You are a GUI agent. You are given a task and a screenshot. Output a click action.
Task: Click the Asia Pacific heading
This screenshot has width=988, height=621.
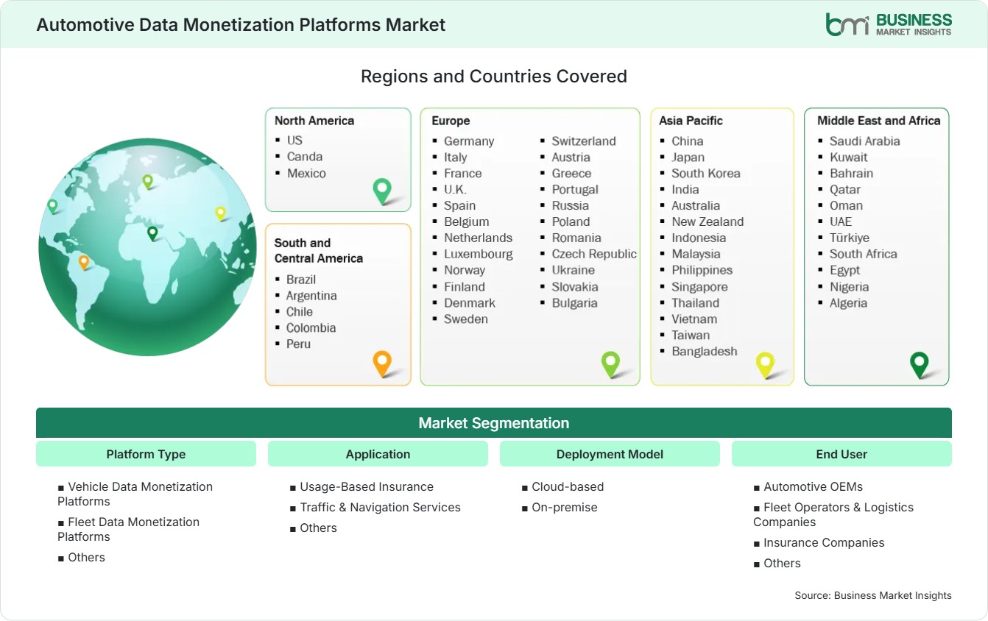pyautogui.click(x=691, y=121)
